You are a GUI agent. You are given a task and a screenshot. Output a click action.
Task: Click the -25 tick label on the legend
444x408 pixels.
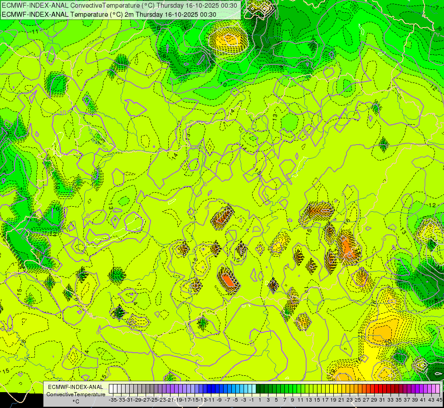click(154, 400)
